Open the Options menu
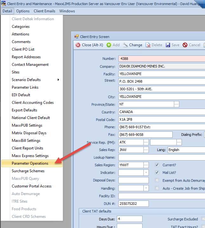Viewport: 205px width, 228px height. click(x=23, y=11)
